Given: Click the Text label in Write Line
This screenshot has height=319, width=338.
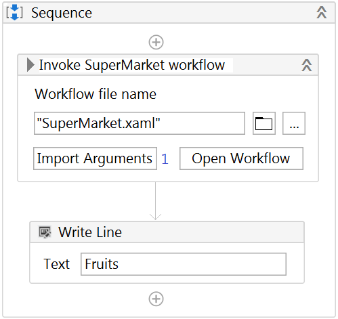Looking at the screenshot, I should (57, 264).
